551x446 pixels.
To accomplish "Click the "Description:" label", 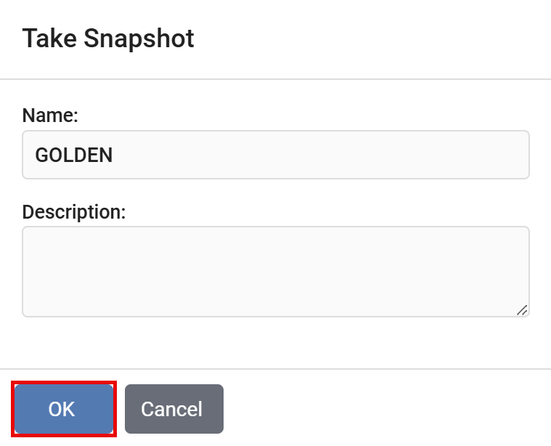I will (74, 211).
